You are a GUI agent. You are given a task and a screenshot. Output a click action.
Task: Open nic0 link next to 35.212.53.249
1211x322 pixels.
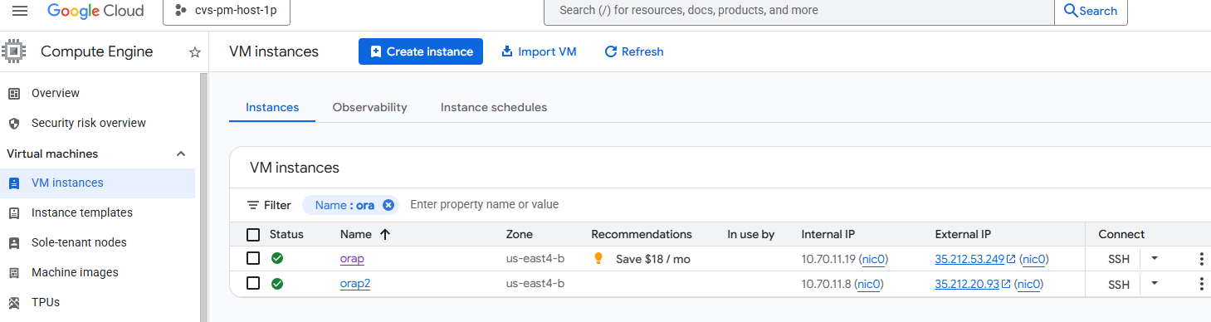click(x=1034, y=259)
